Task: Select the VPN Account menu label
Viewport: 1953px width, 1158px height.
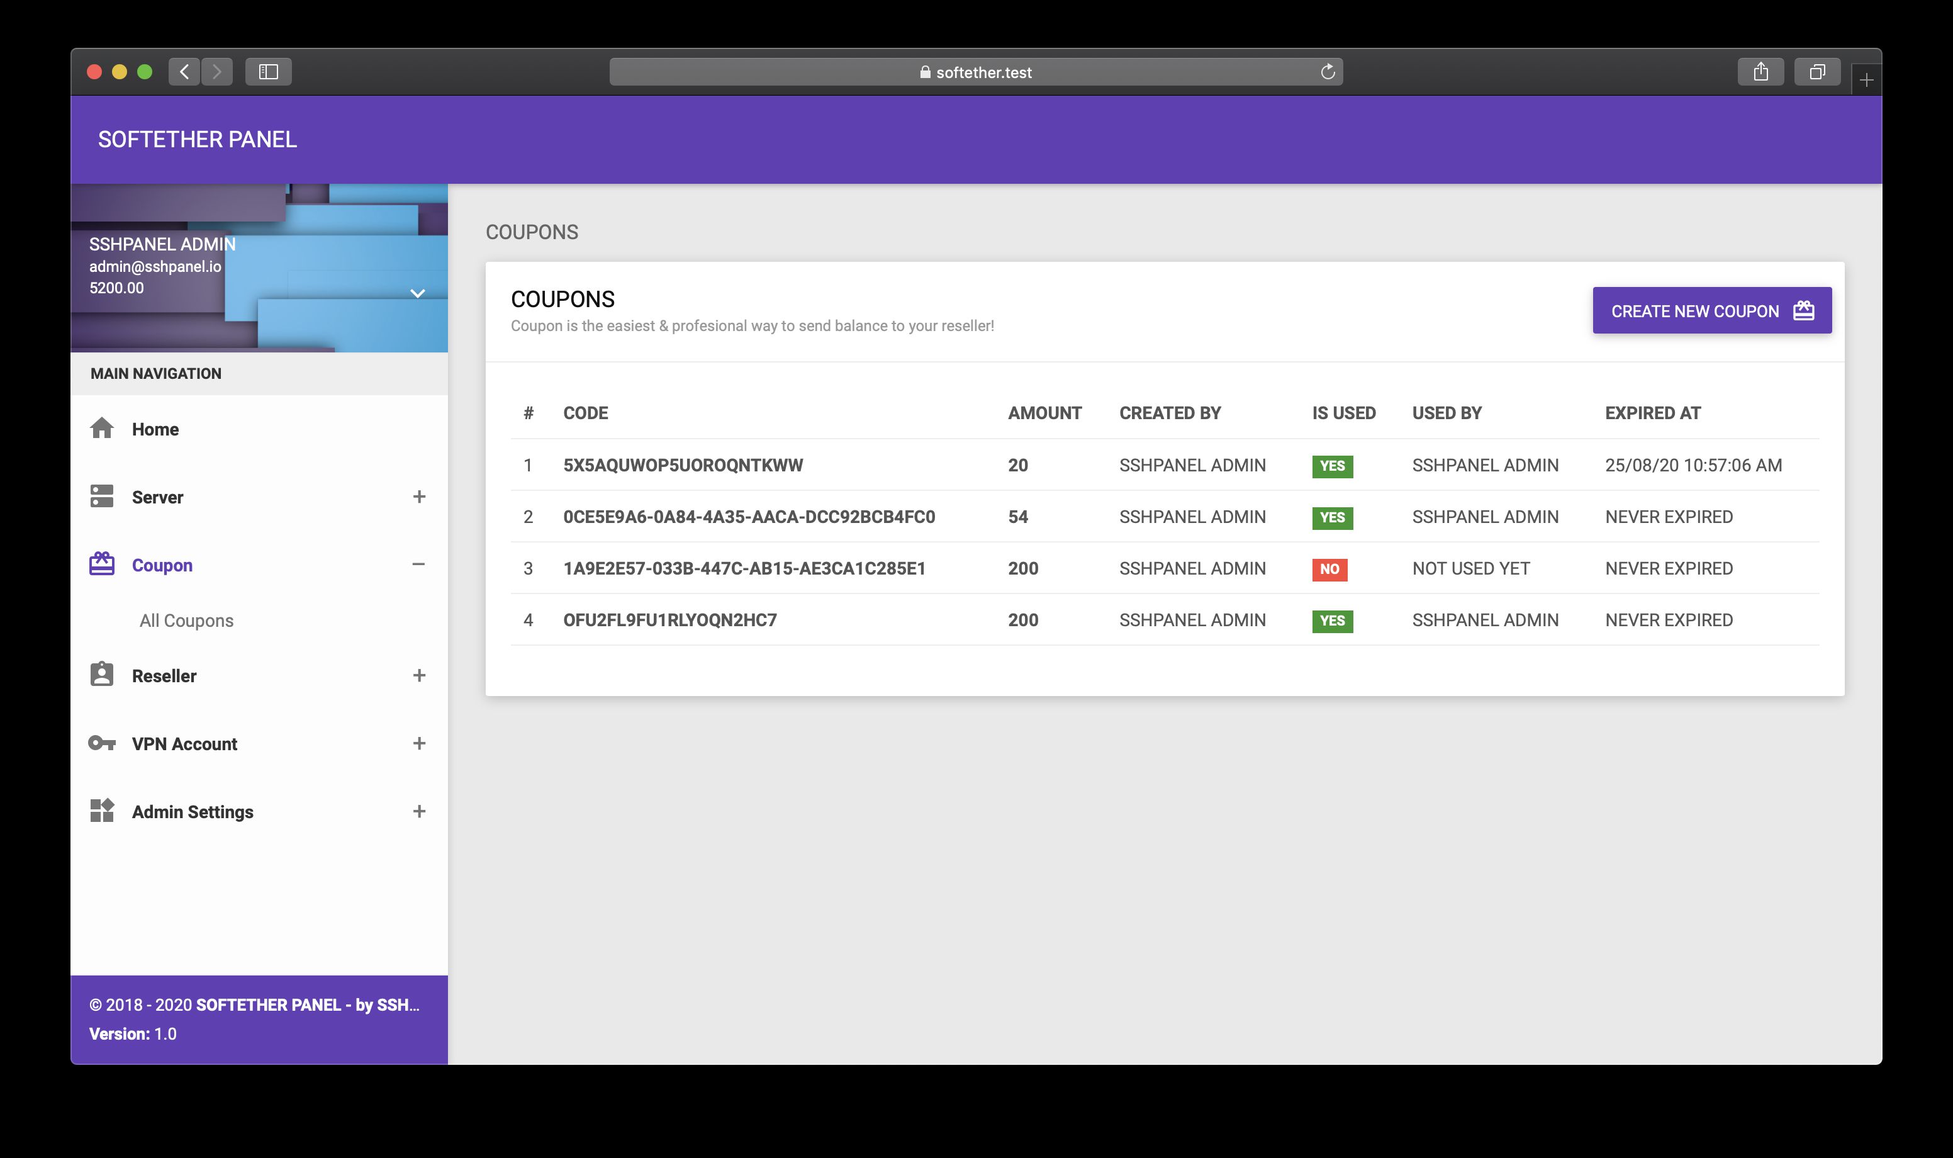Action: click(184, 744)
